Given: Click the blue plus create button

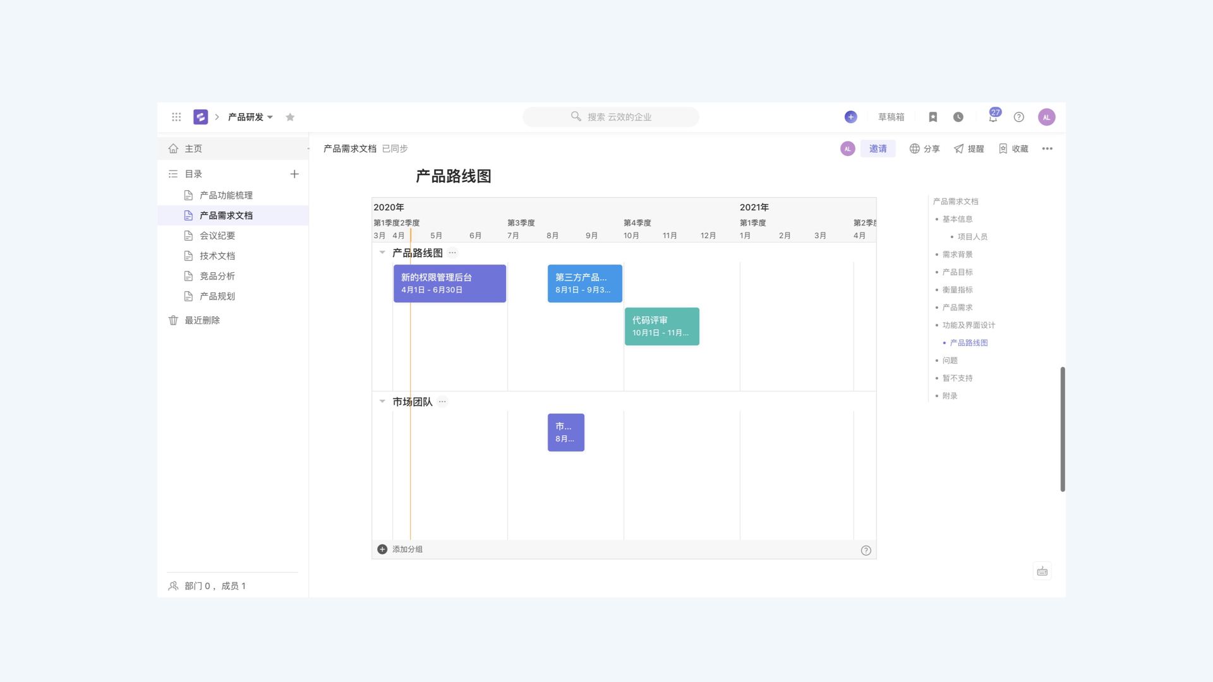Looking at the screenshot, I should (x=851, y=117).
